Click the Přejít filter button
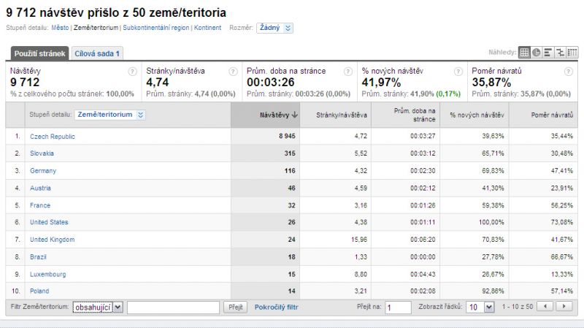Screen dimensions: 584x328 tap(234, 308)
